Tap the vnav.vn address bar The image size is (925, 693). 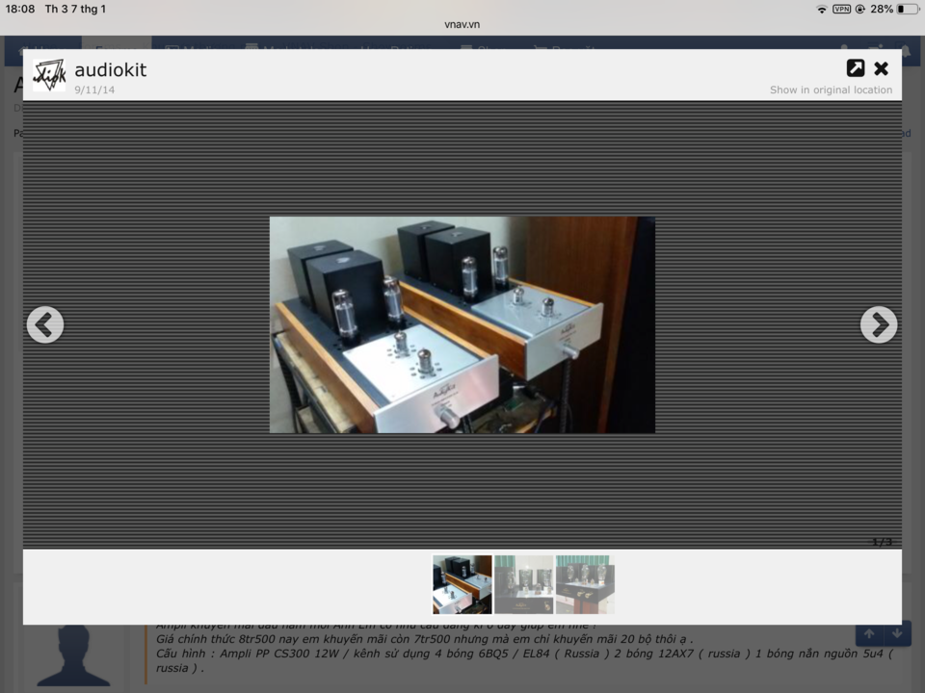point(462,24)
